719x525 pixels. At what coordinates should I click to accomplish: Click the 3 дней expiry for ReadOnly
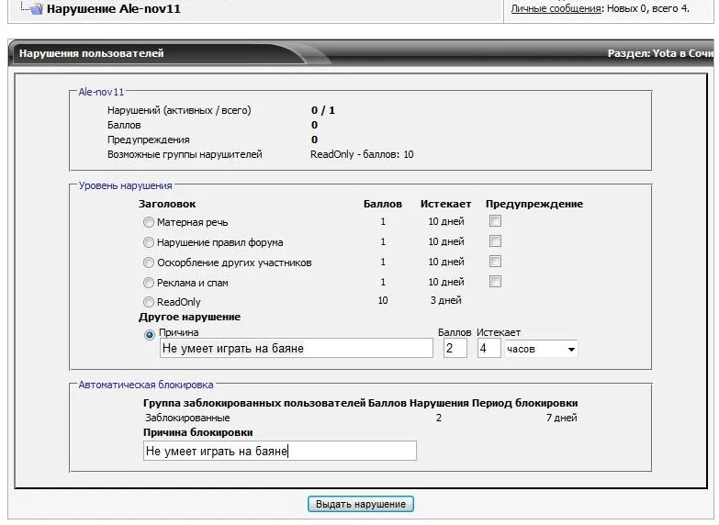[x=445, y=300]
